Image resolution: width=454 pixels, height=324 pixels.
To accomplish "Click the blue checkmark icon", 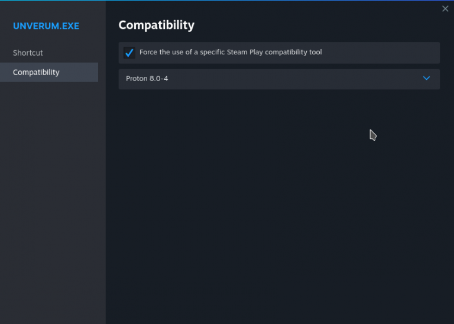I will click(x=129, y=53).
